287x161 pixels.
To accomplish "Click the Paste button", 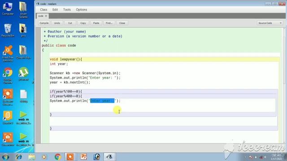I will click(96, 23).
